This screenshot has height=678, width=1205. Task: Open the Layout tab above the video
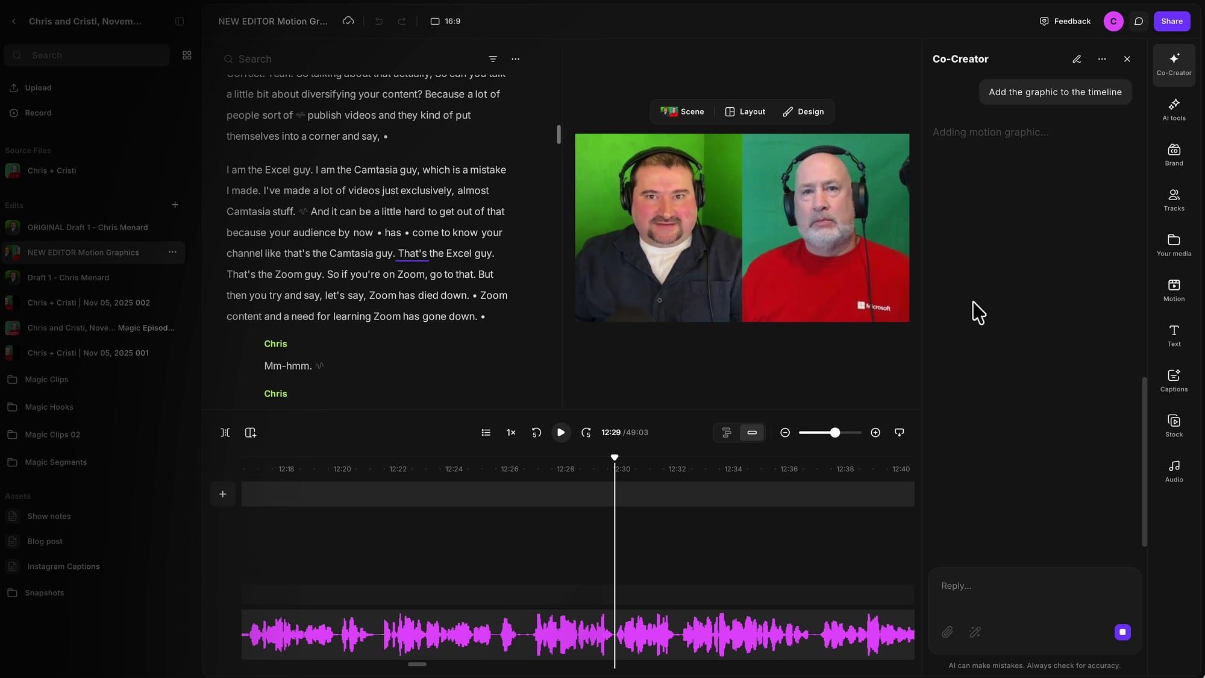[745, 112]
